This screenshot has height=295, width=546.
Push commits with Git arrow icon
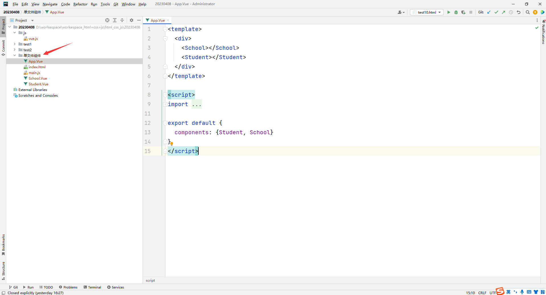[x=504, y=12]
